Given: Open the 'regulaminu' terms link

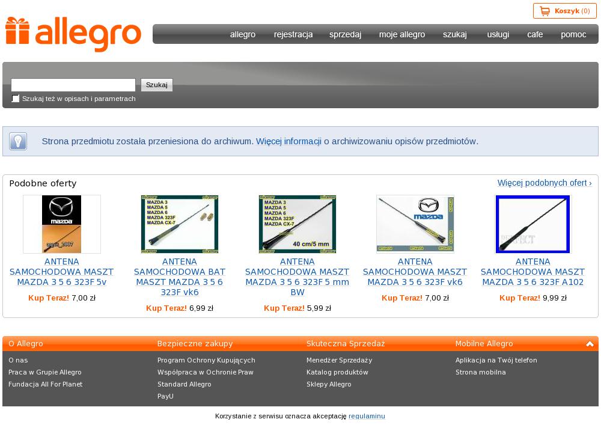Looking at the screenshot, I should 367,416.
